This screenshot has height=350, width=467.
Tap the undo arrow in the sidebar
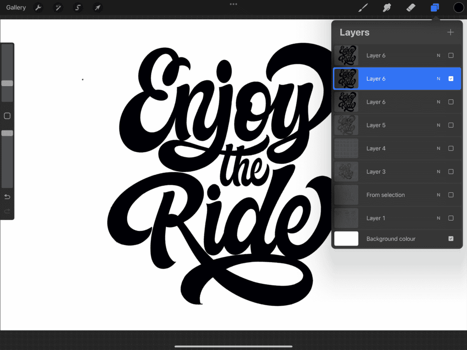[7, 196]
